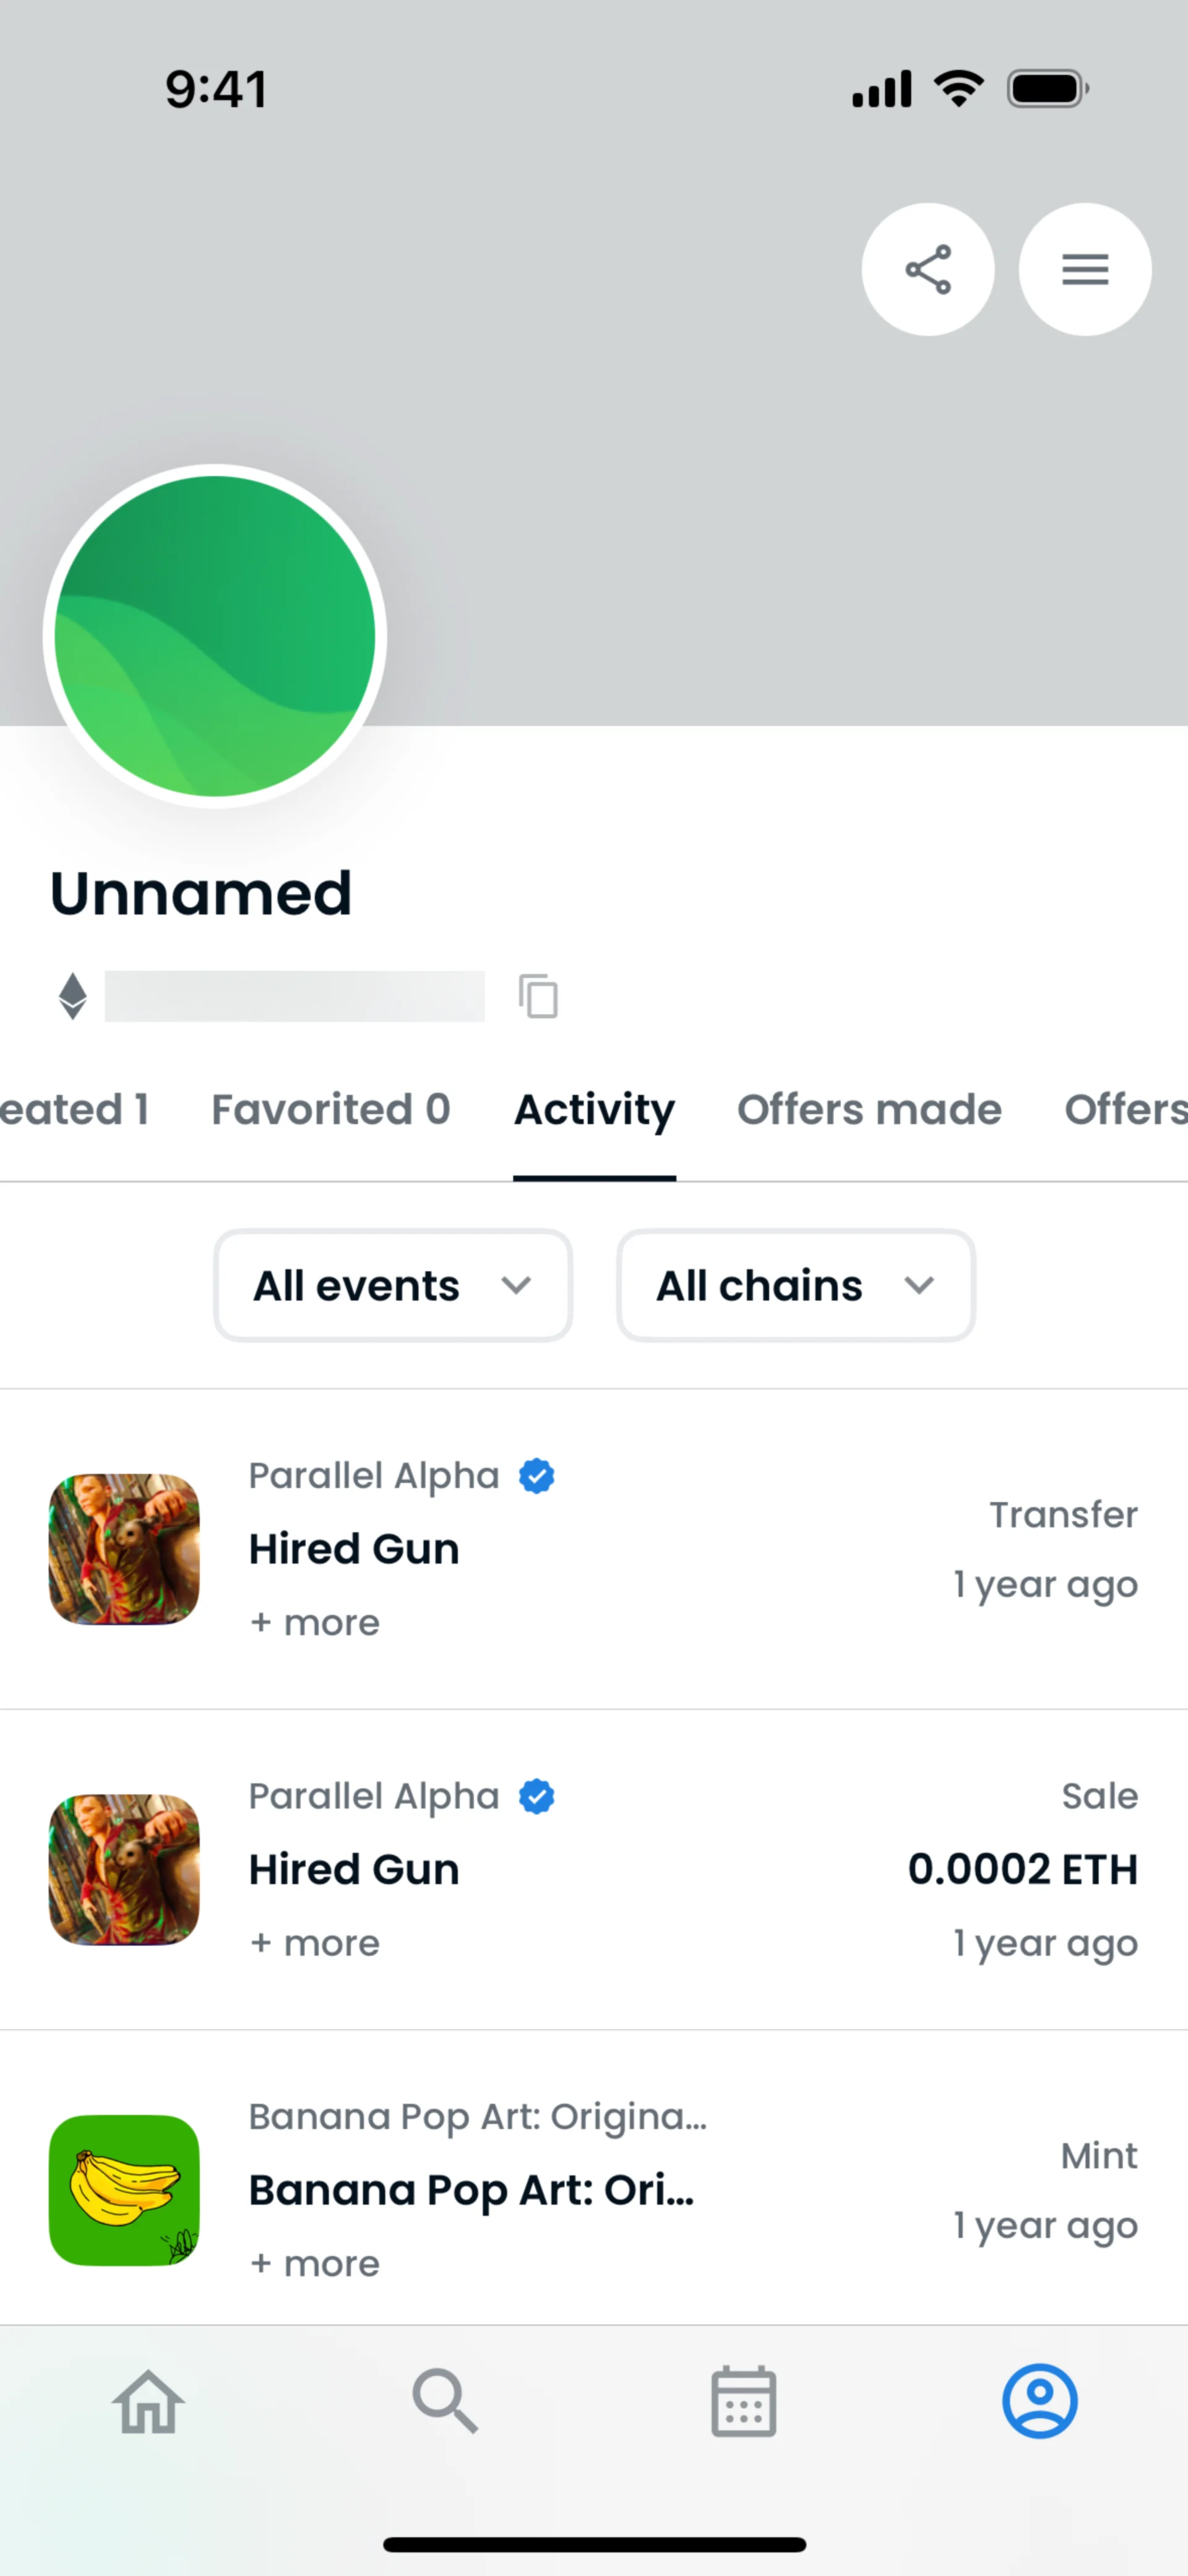Open the Hired Gun Transfer thumbnail

(124, 1549)
